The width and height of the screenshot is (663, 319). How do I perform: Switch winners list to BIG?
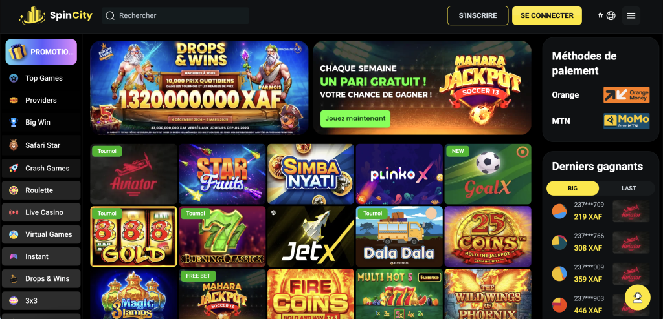pyautogui.click(x=572, y=188)
